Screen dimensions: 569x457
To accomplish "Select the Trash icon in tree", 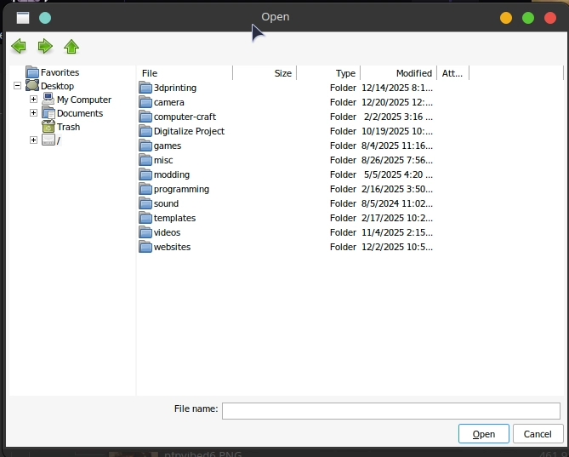I will pos(48,127).
